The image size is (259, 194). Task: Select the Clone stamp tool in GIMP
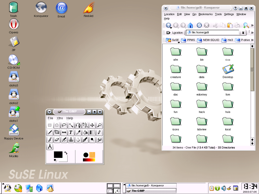coord(71,139)
